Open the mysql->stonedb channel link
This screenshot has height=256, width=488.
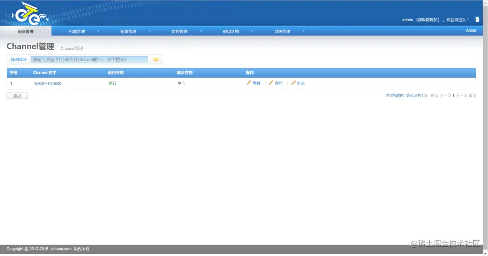(x=47, y=83)
